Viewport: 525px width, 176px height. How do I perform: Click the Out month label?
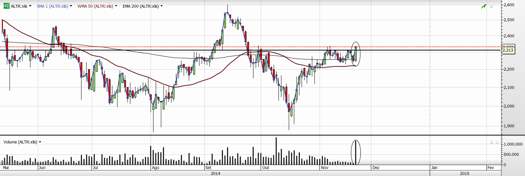click(265, 168)
